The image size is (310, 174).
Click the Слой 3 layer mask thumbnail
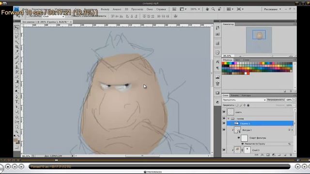pos(247,150)
